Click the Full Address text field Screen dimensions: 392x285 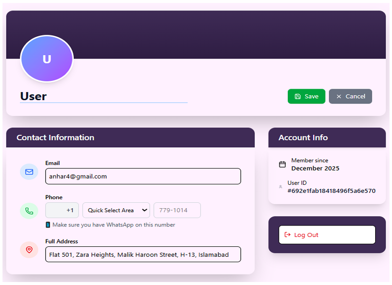[143, 254]
